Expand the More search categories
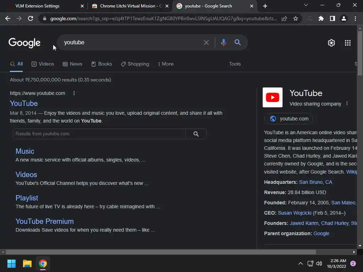 coord(166,64)
